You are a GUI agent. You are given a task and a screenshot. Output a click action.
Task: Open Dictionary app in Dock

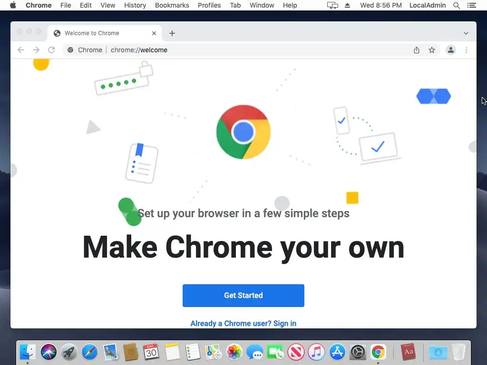[x=408, y=352]
